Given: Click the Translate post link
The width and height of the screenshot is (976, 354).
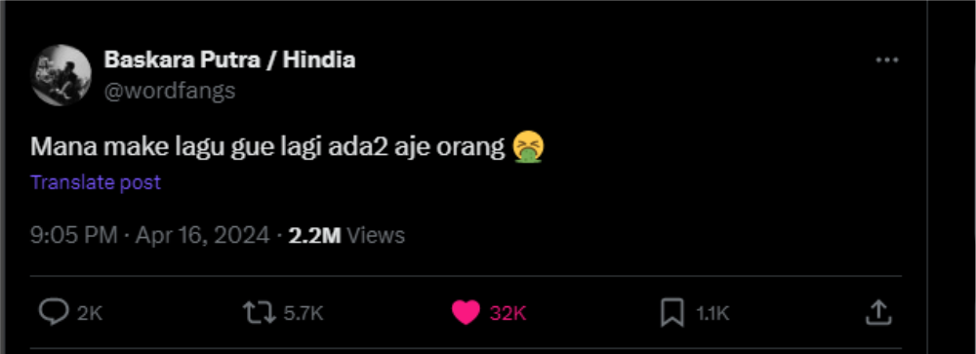Looking at the screenshot, I should (96, 182).
